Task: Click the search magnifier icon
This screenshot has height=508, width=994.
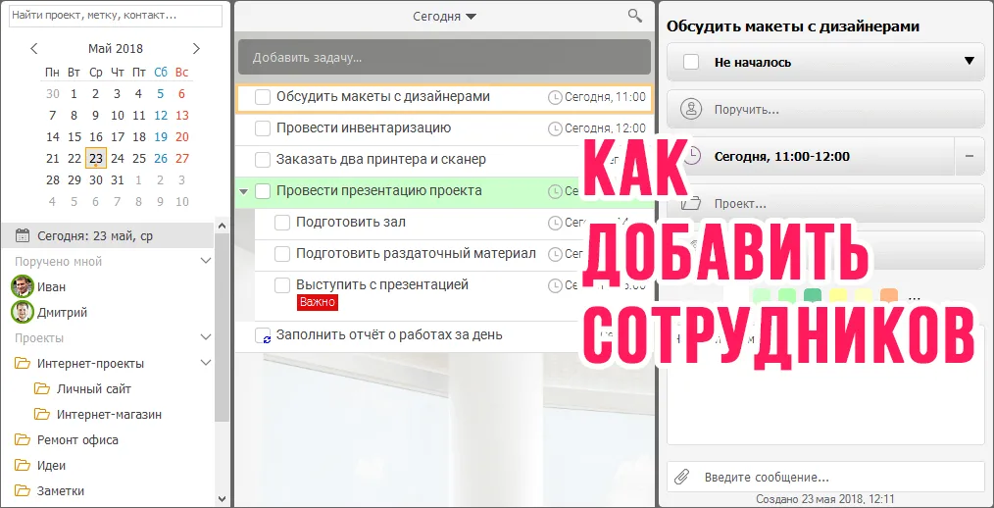Action: click(x=635, y=16)
